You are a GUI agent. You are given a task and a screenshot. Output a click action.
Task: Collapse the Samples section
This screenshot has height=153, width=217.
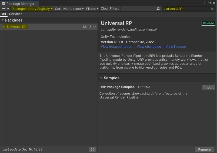click(x=101, y=78)
